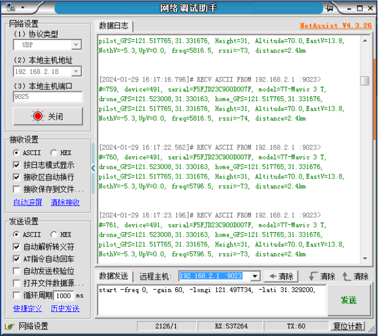Select ASCII radio in 发送设置

pyautogui.click(x=16, y=234)
